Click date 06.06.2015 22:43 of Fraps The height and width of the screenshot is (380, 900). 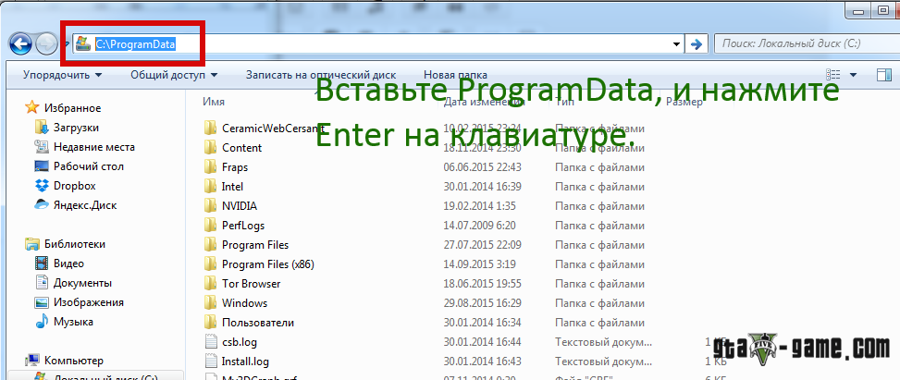(x=482, y=167)
